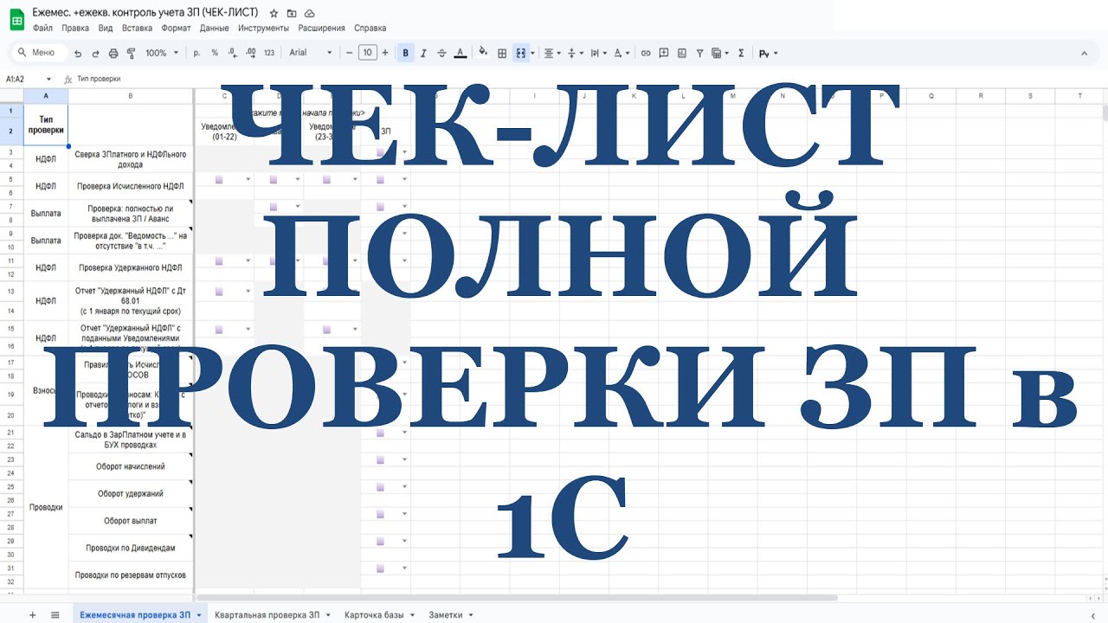Screen dimensions: 1108x623
Task: Undo the last action
Action: click(78, 53)
